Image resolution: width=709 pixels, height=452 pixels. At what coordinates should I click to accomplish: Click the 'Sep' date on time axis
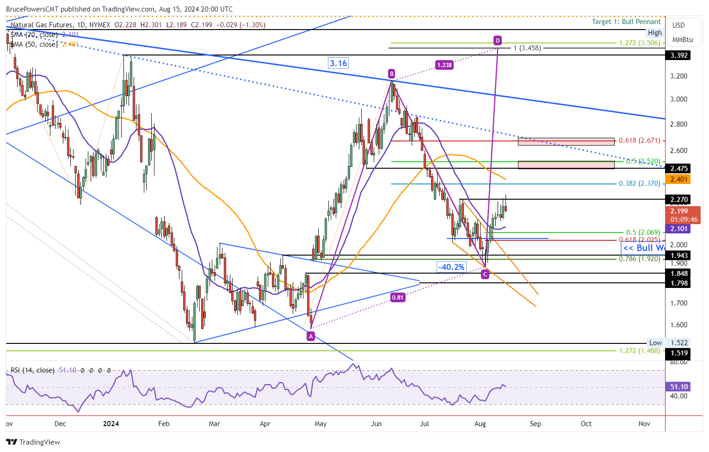pos(535,424)
